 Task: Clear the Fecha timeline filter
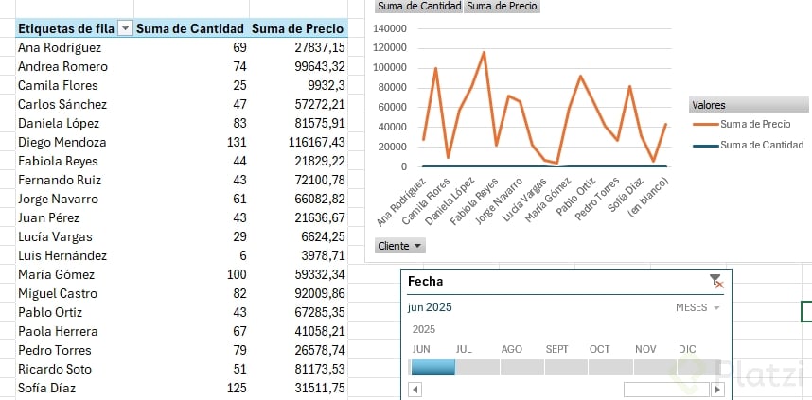[x=716, y=281]
